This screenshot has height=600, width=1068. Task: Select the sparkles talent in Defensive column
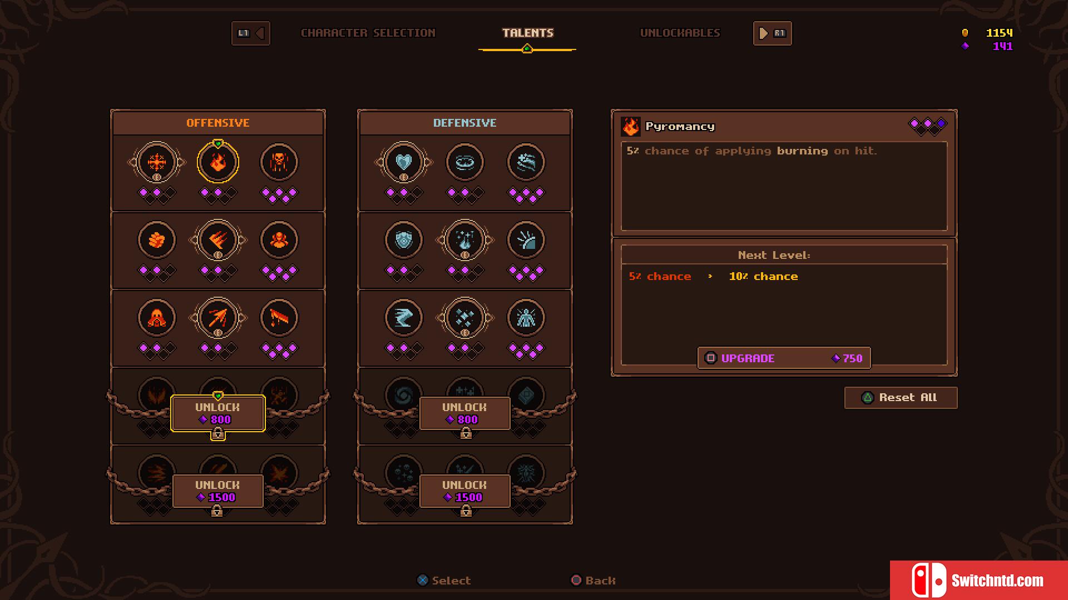tap(465, 318)
